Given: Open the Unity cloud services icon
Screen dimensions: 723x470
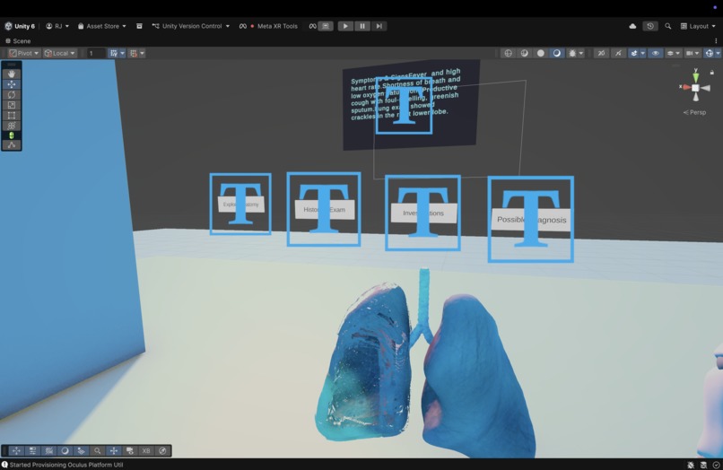Looking at the screenshot, I should point(632,26).
